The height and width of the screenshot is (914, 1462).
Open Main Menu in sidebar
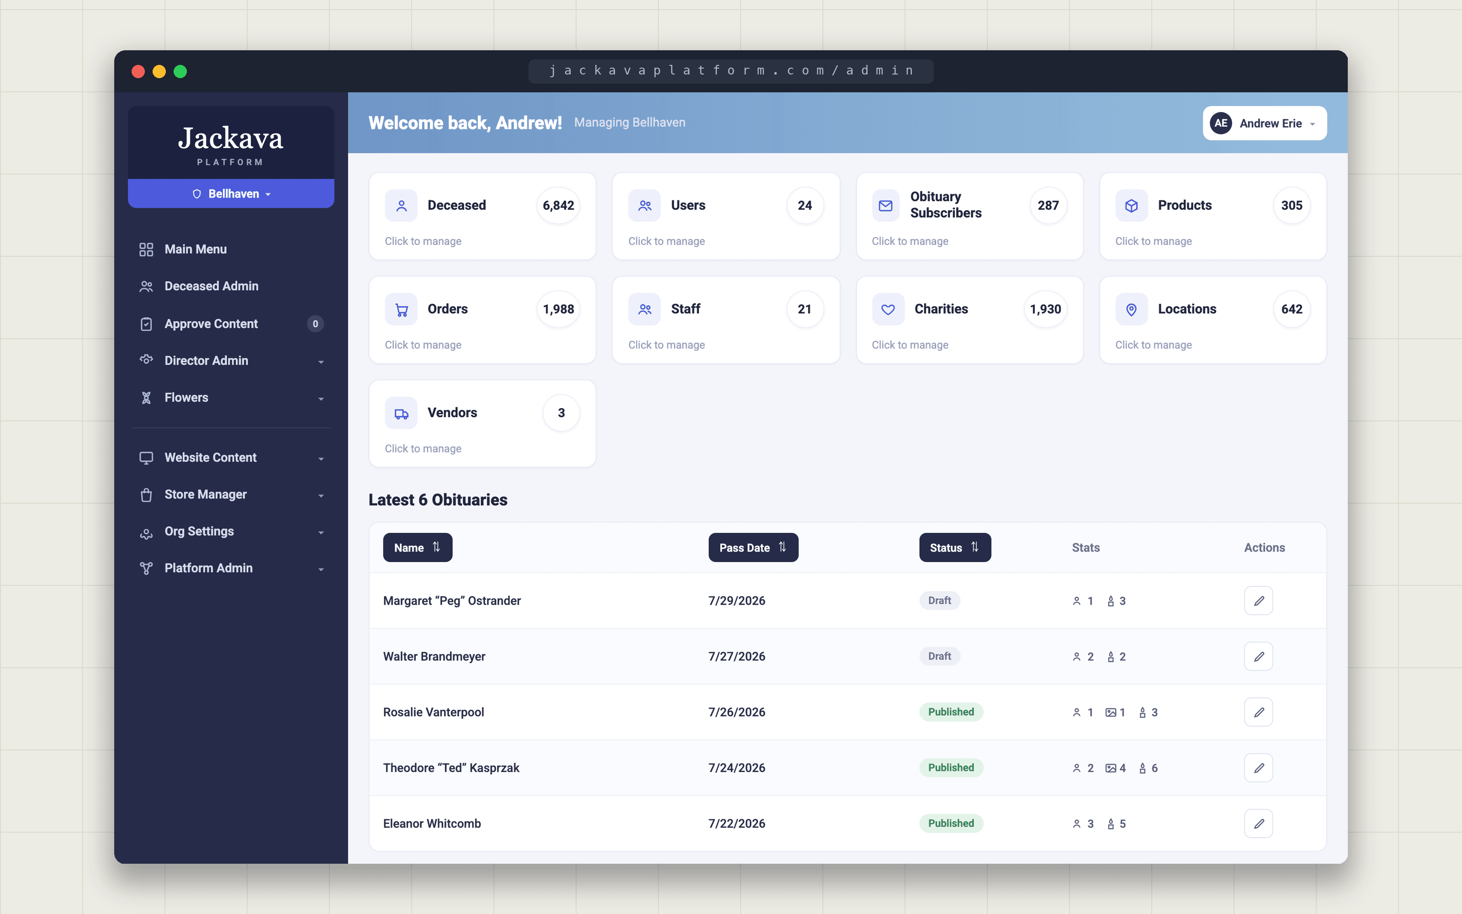tap(231, 249)
